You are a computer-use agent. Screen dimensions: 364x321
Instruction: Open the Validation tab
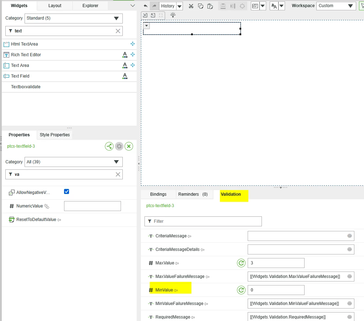(231, 194)
